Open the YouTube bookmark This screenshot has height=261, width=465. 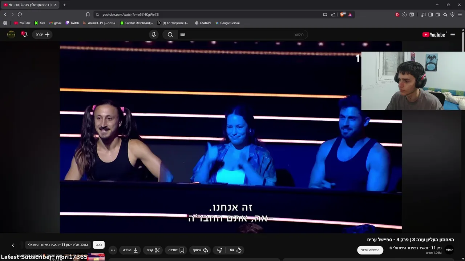click(x=22, y=23)
